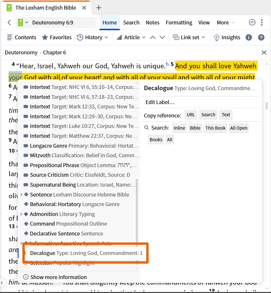Open the three-dot panel menu
This screenshot has height=293, width=271.
262,22
